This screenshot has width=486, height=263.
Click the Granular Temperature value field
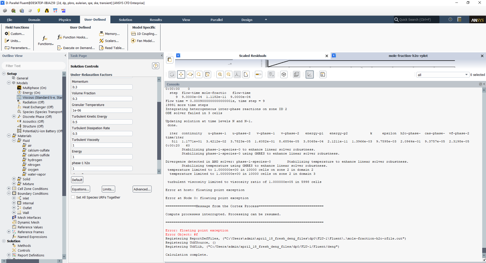[102, 110]
